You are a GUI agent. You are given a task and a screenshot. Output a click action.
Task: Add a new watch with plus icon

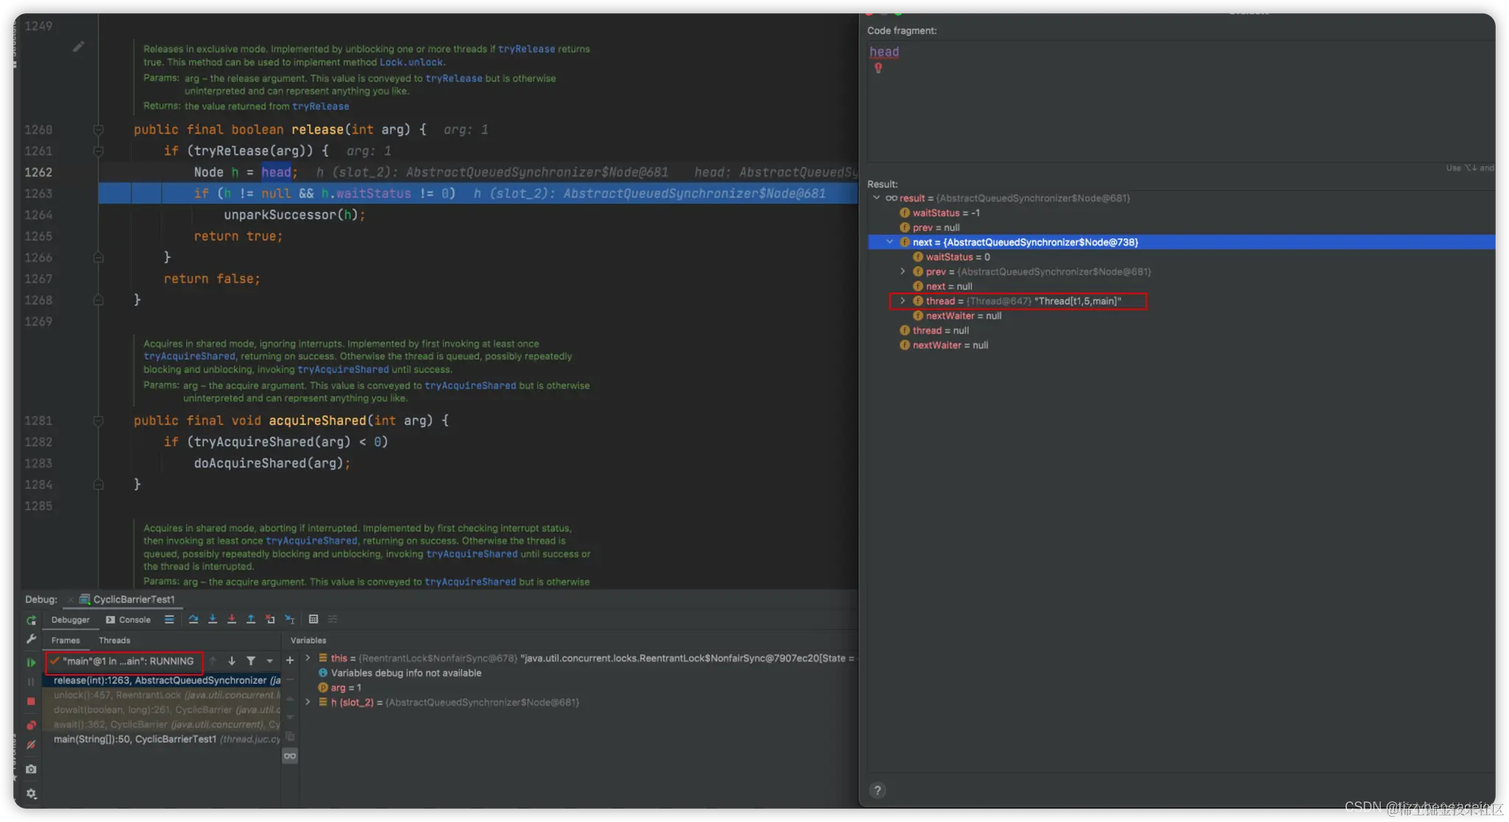coord(290,660)
